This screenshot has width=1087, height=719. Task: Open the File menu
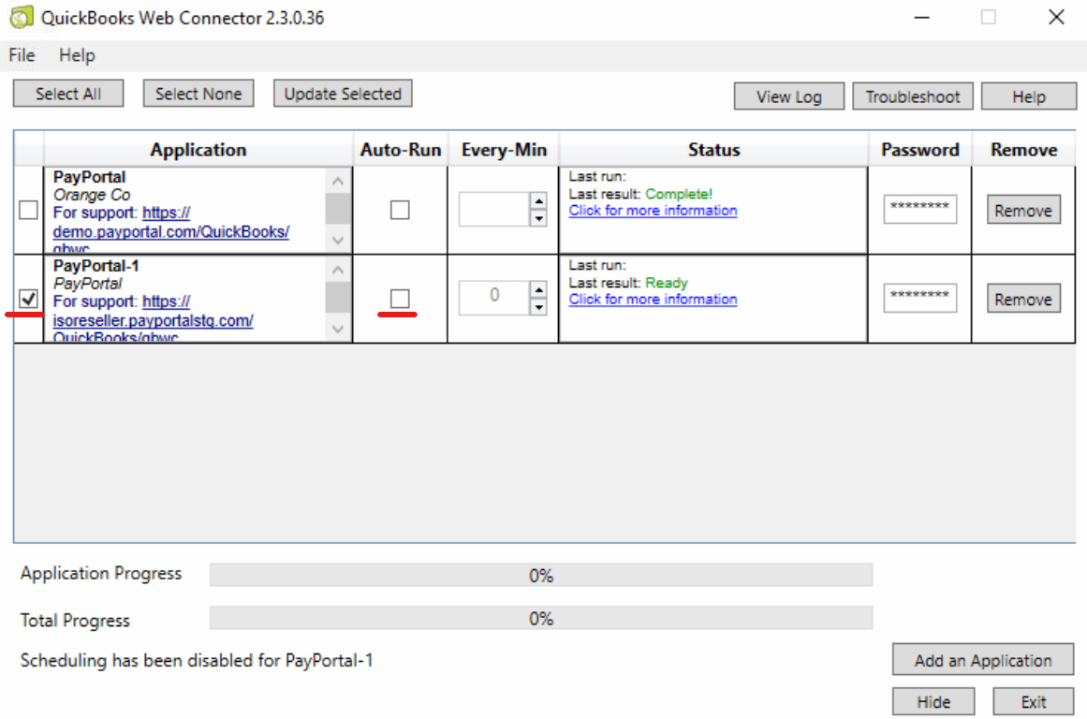pos(22,55)
